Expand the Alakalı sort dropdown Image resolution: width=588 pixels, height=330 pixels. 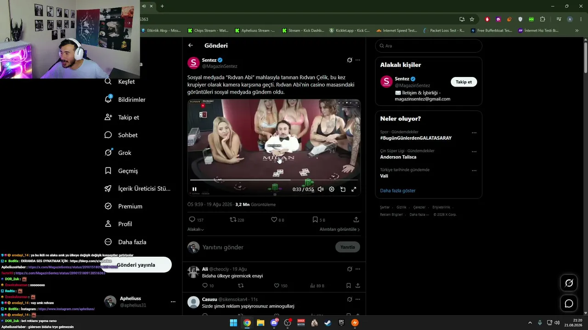[196, 229]
